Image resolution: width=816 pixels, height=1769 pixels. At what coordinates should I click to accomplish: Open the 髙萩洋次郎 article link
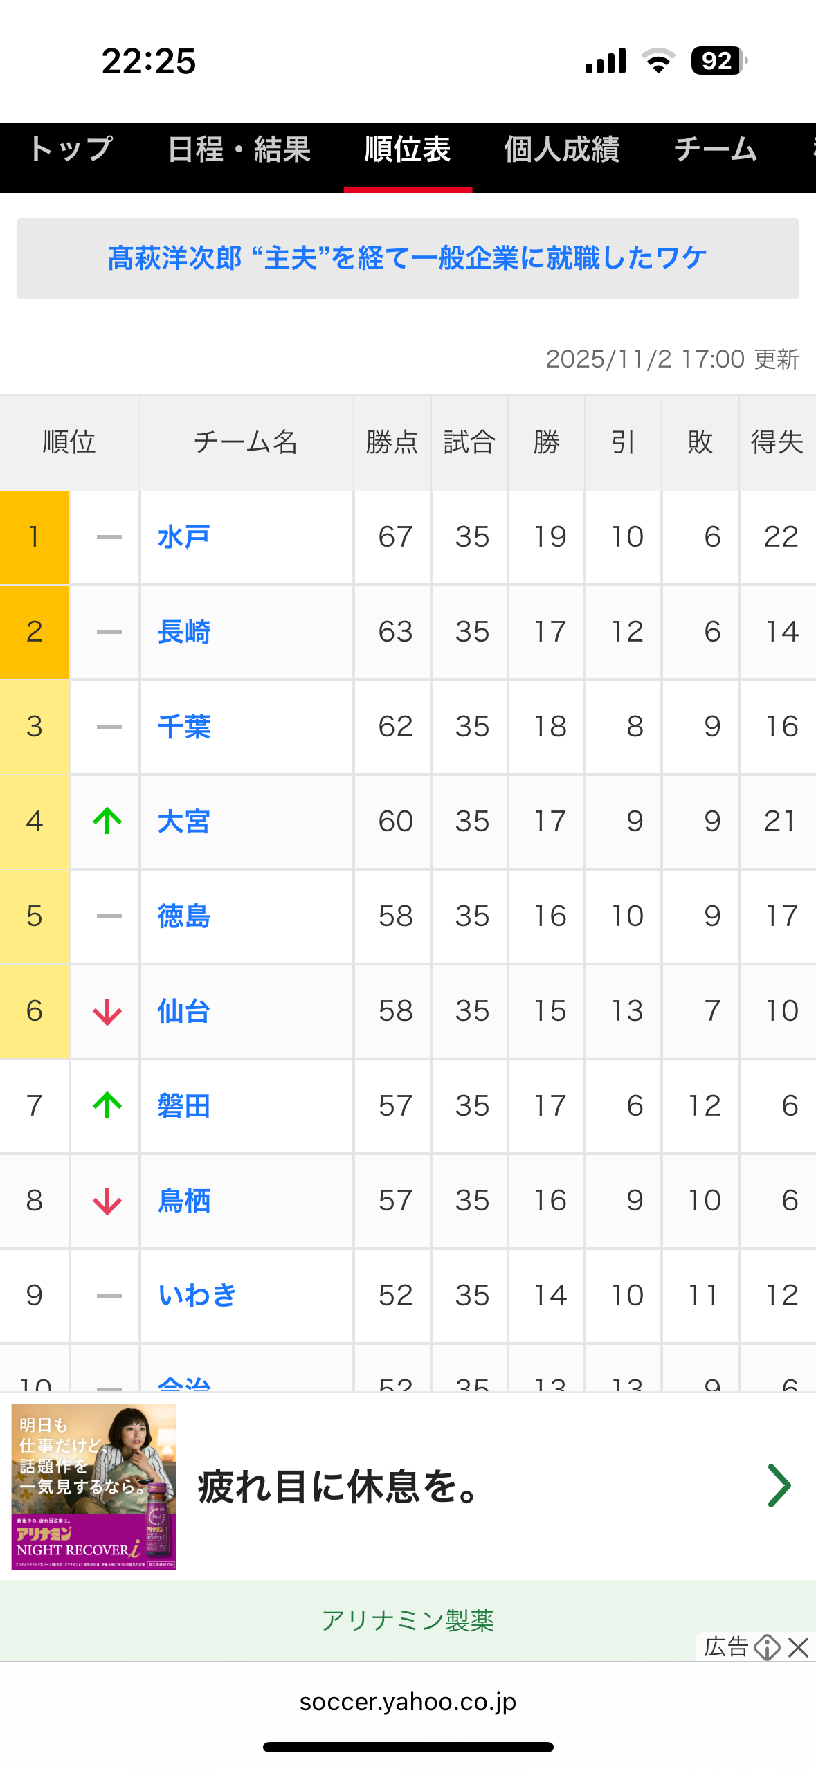pos(408,259)
